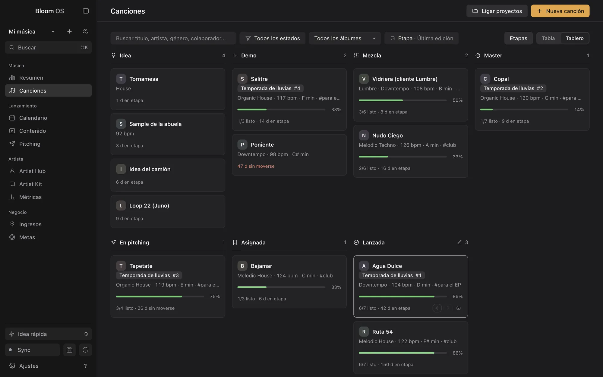Click the Ligar proyectos button
This screenshot has width=603, height=377.
(497, 11)
